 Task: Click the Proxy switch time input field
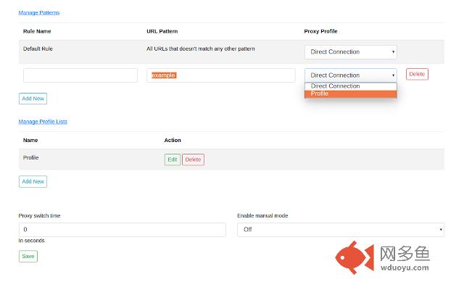122,229
